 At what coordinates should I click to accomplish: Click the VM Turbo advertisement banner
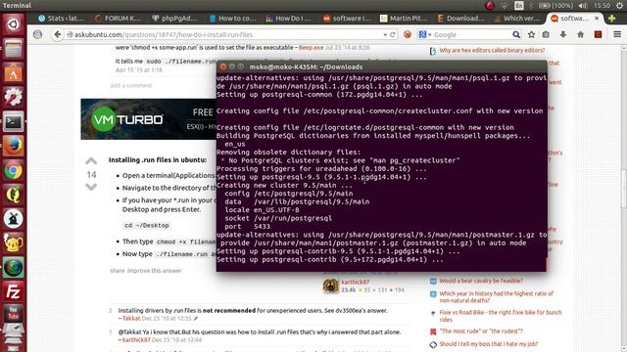tap(148, 119)
